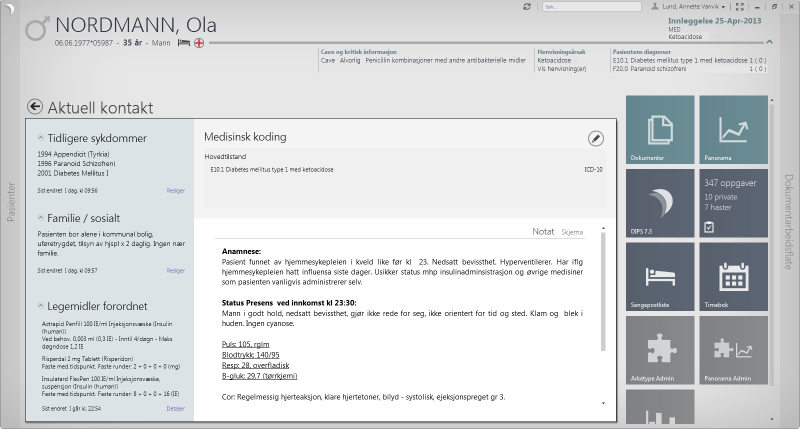800x429 pixels.
Task: Select diagnosis E10.1 Diabetes mellitus in header
Action: tap(689, 60)
